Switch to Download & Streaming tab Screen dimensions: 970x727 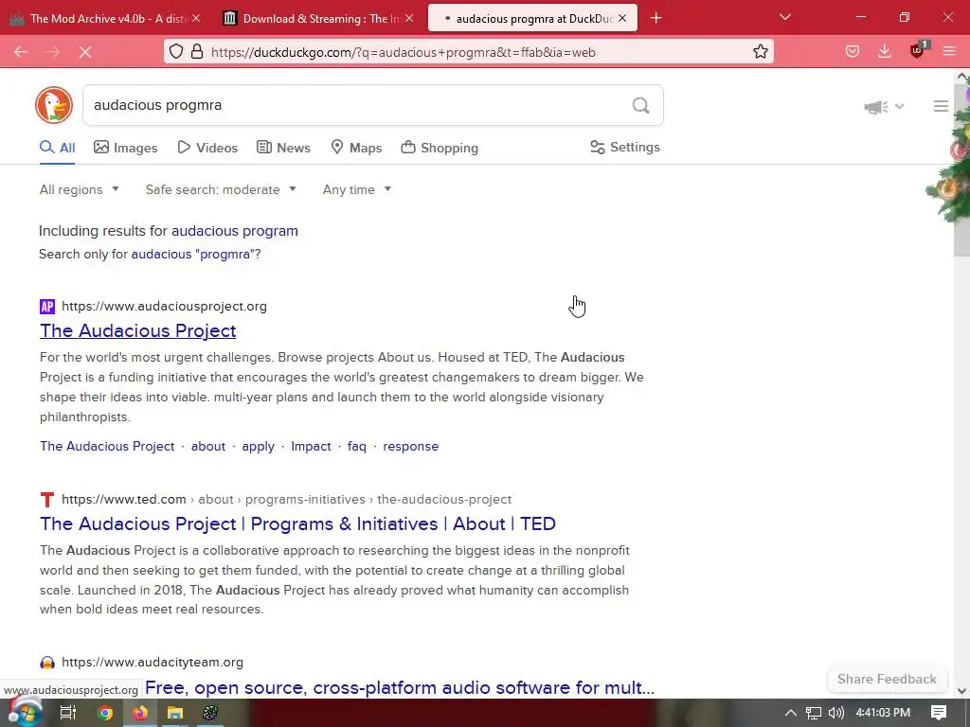click(x=318, y=19)
